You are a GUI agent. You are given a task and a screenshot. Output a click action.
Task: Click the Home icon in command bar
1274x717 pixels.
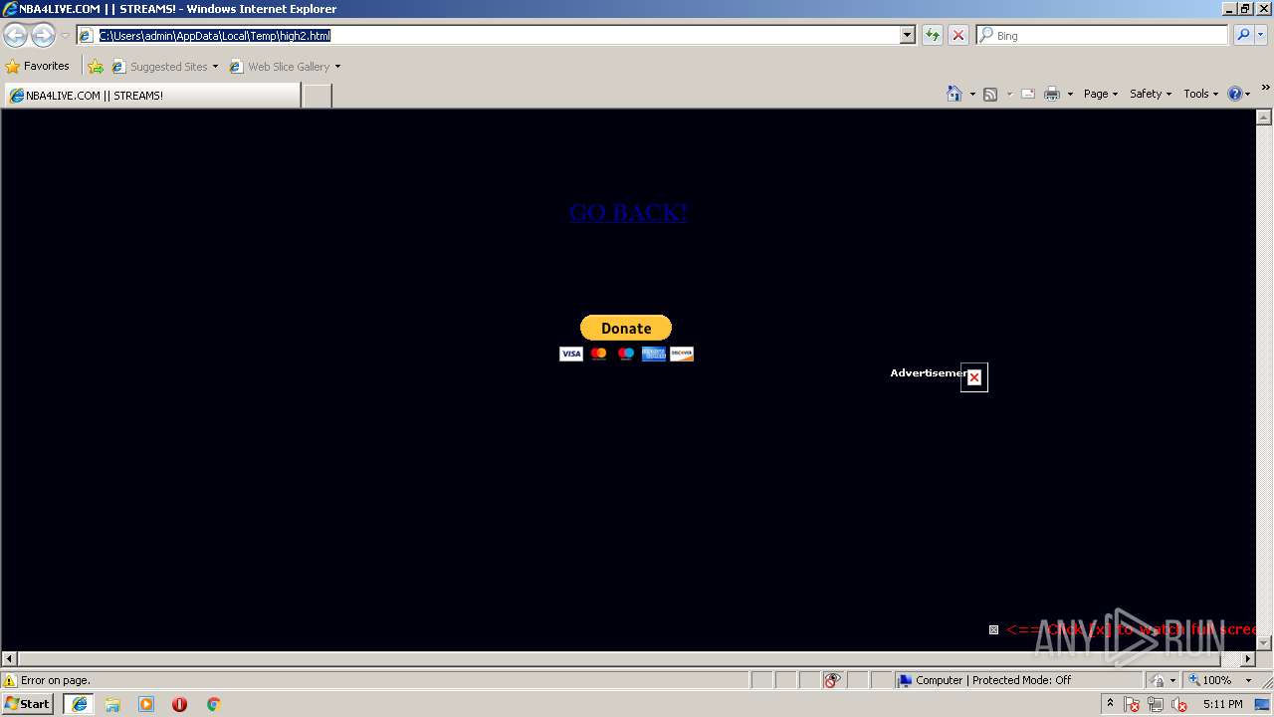pyautogui.click(x=954, y=94)
